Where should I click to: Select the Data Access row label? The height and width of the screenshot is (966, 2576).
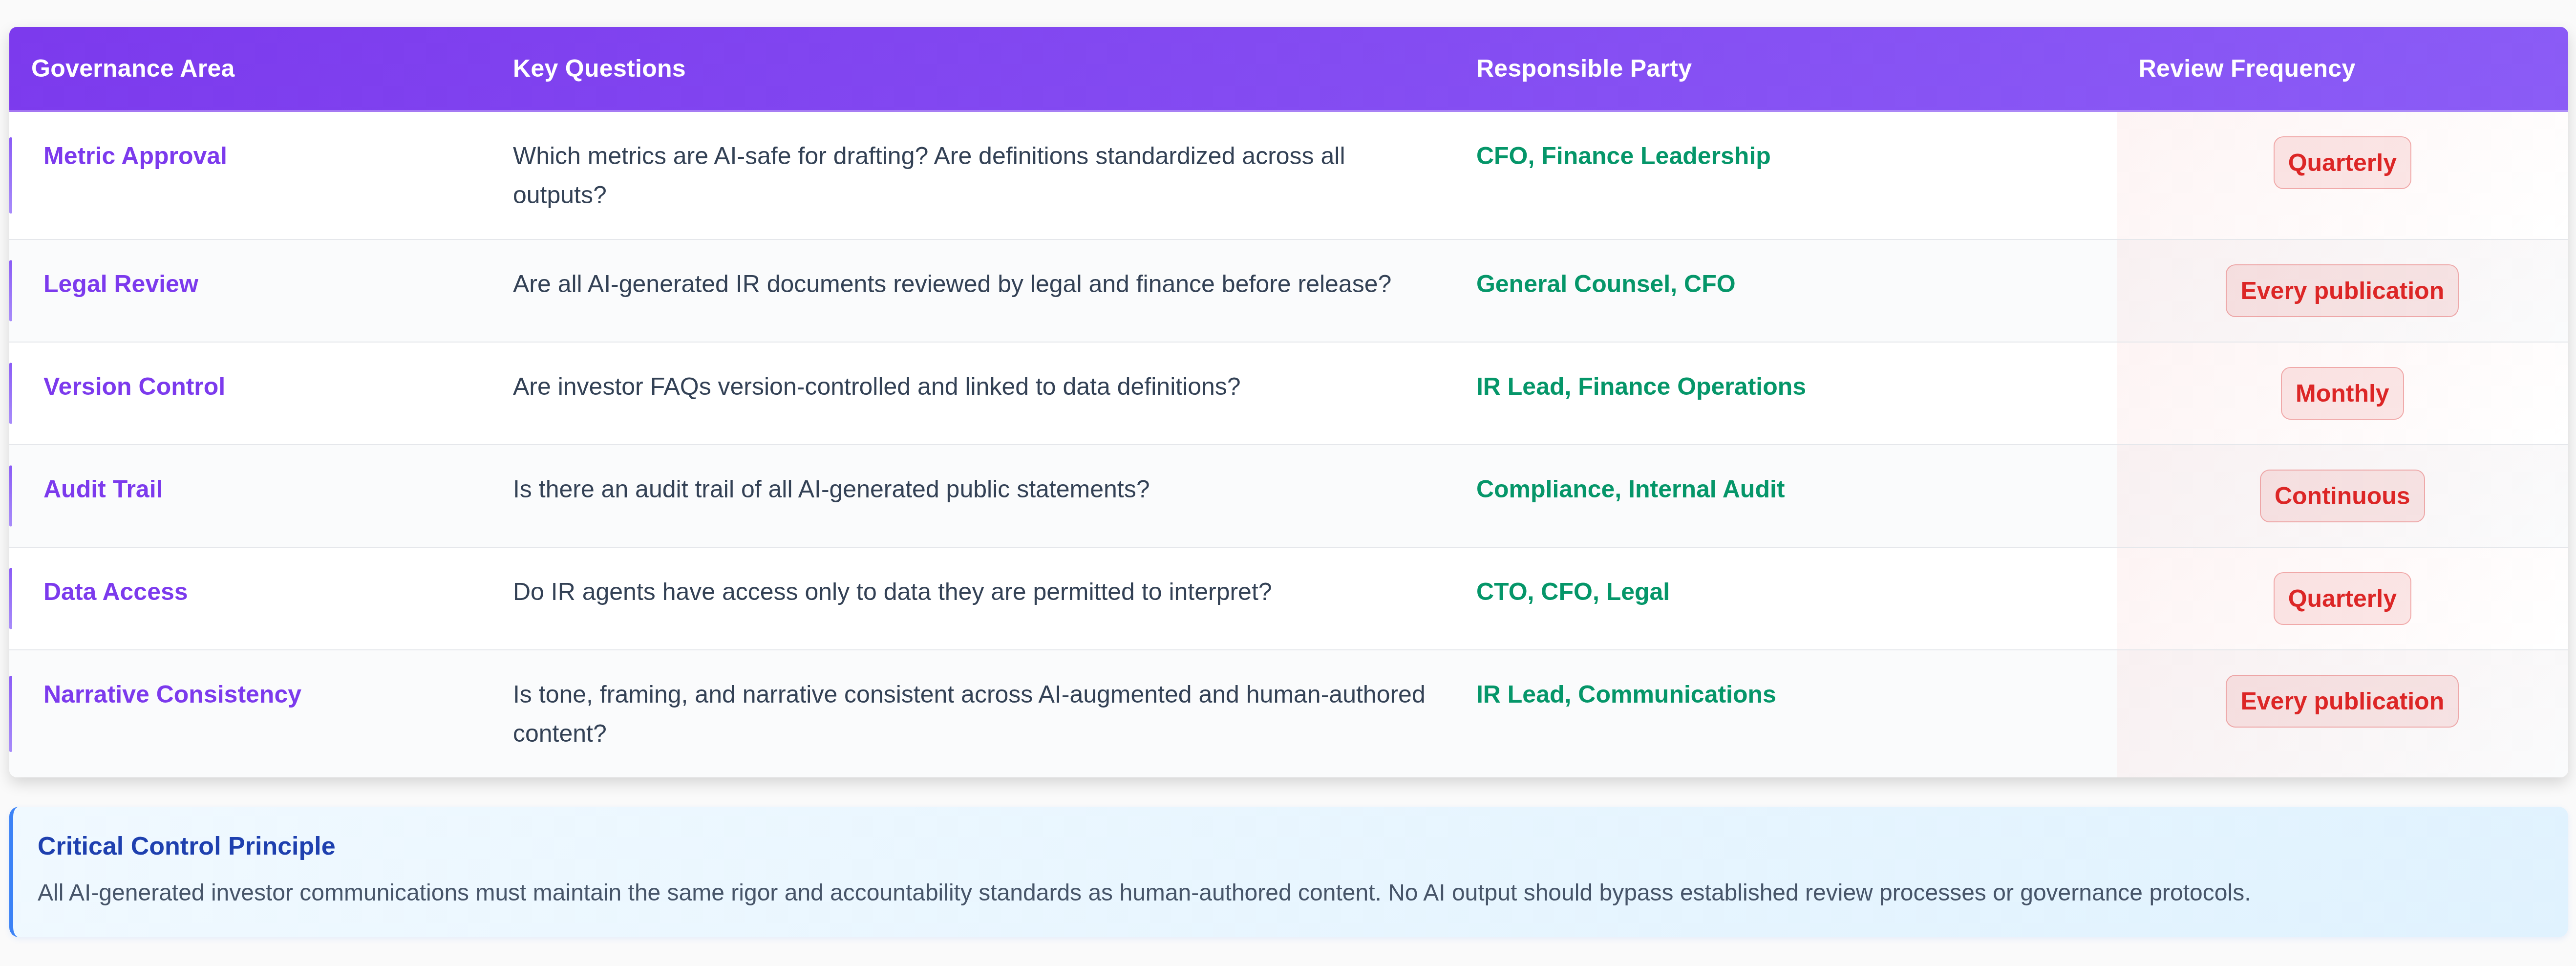115,592
